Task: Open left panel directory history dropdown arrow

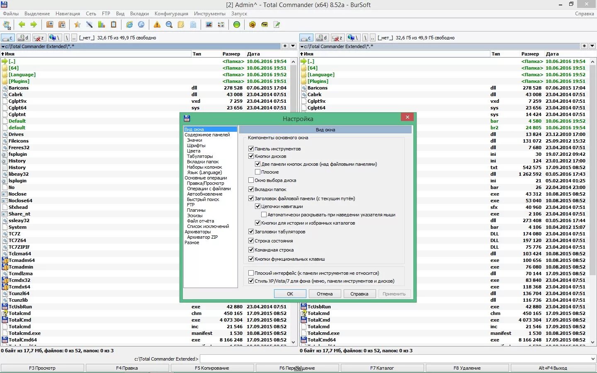Action: 293,46
